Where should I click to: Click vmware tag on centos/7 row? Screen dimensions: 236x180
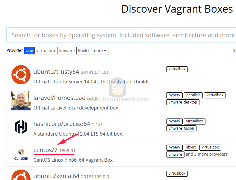(175, 154)
